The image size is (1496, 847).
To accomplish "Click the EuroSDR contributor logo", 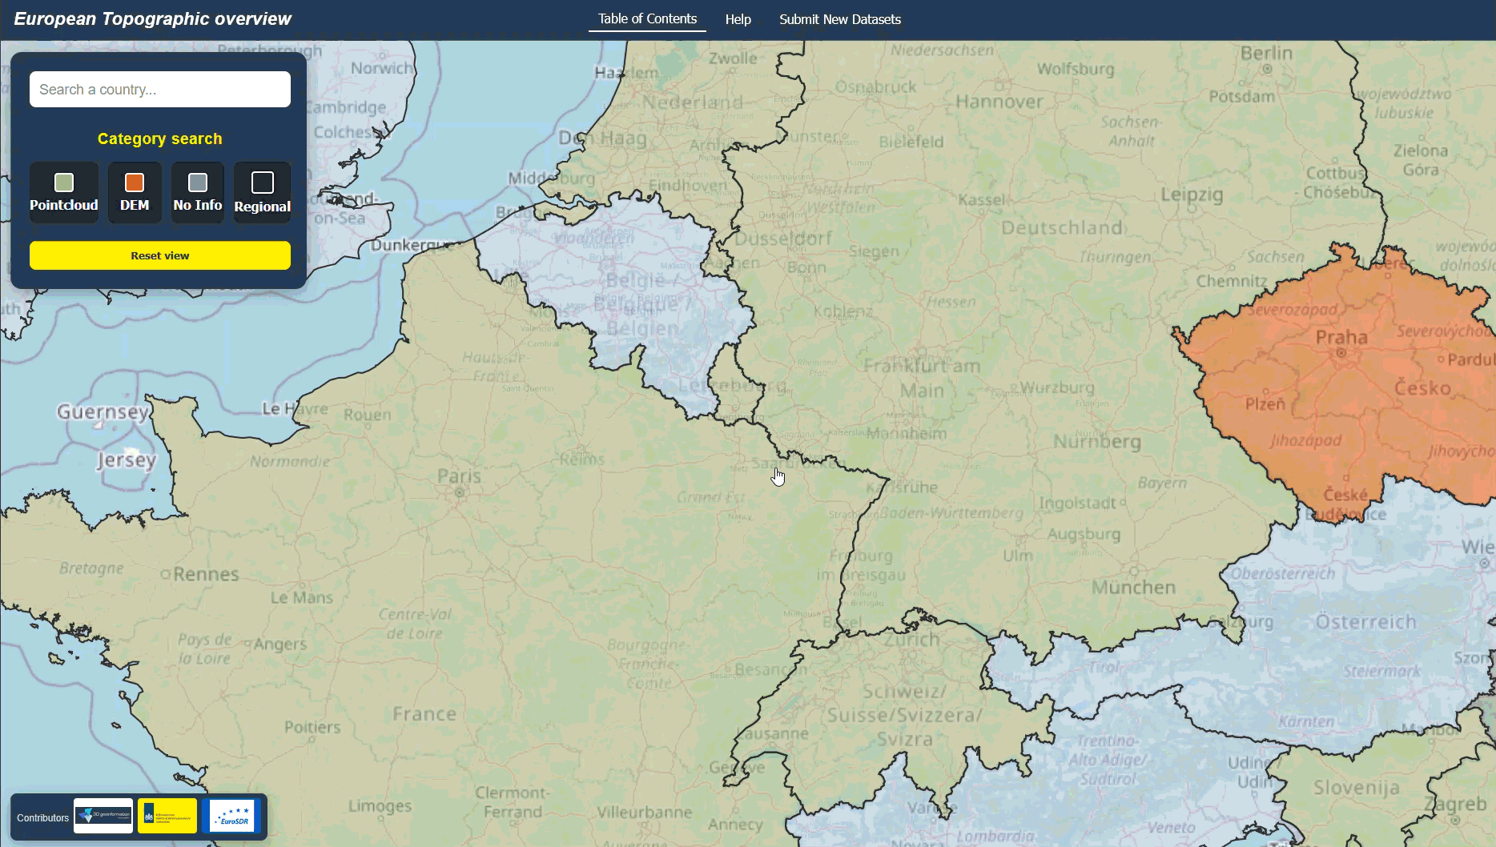I will tap(231, 815).
